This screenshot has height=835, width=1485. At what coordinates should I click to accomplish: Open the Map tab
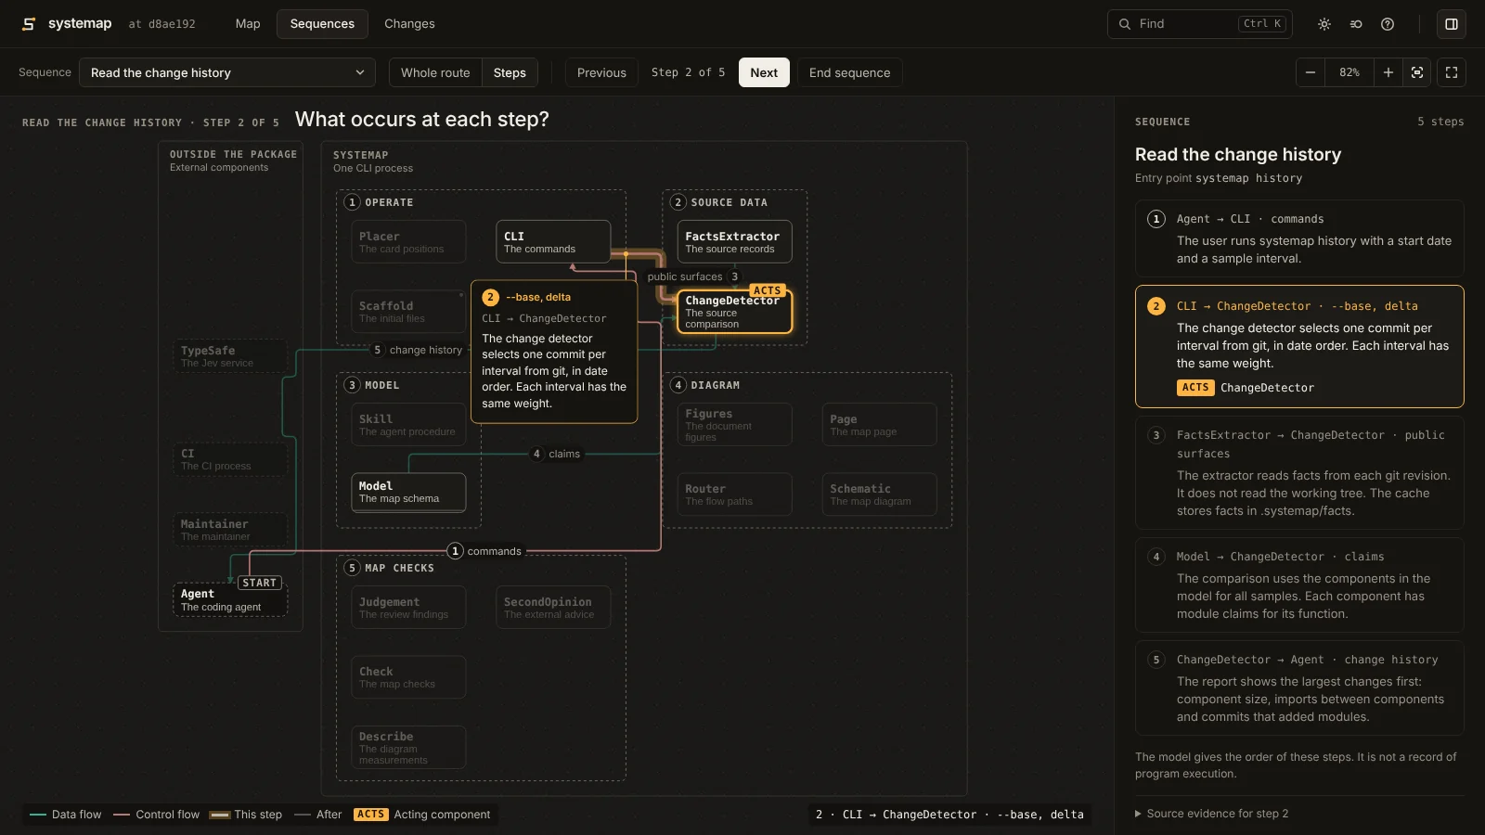(248, 24)
